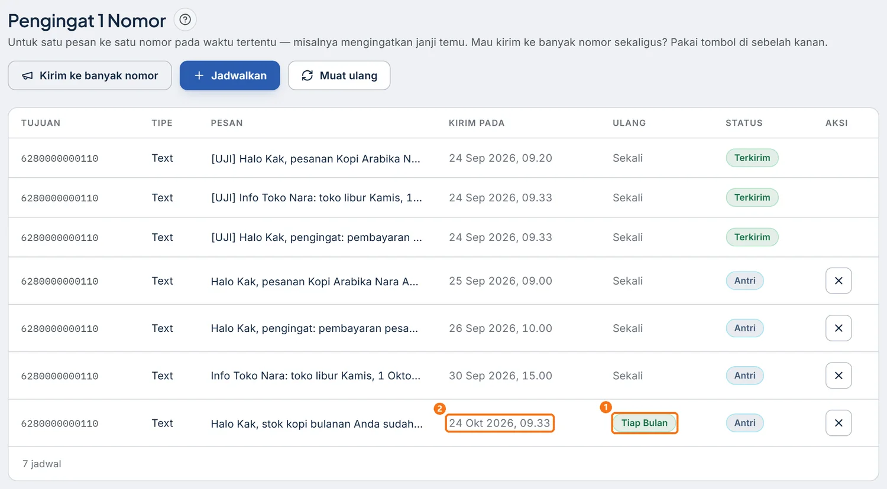Image resolution: width=887 pixels, height=489 pixels.
Task: Click TUJUAN column header
Action: [x=41, y=123]
